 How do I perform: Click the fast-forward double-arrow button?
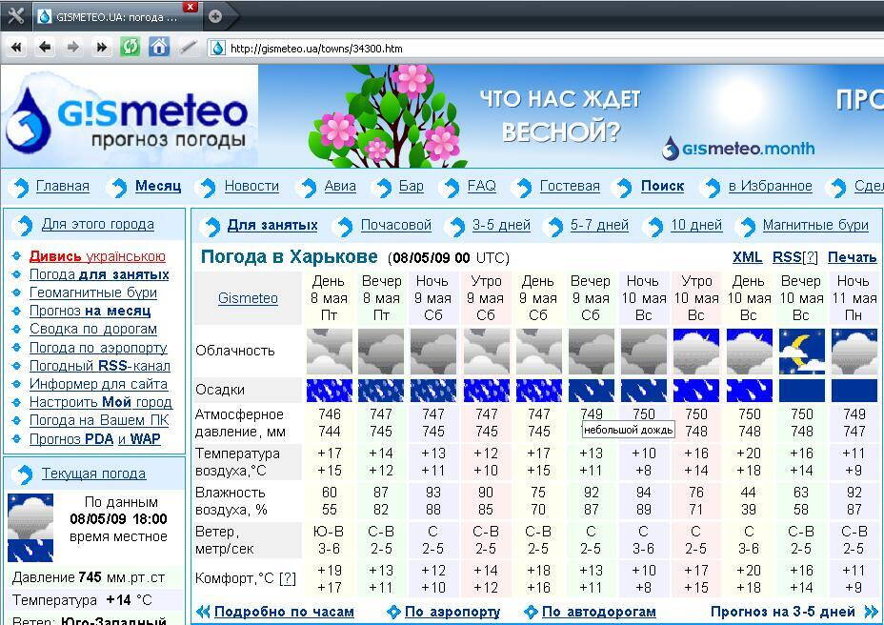point(102,47)
